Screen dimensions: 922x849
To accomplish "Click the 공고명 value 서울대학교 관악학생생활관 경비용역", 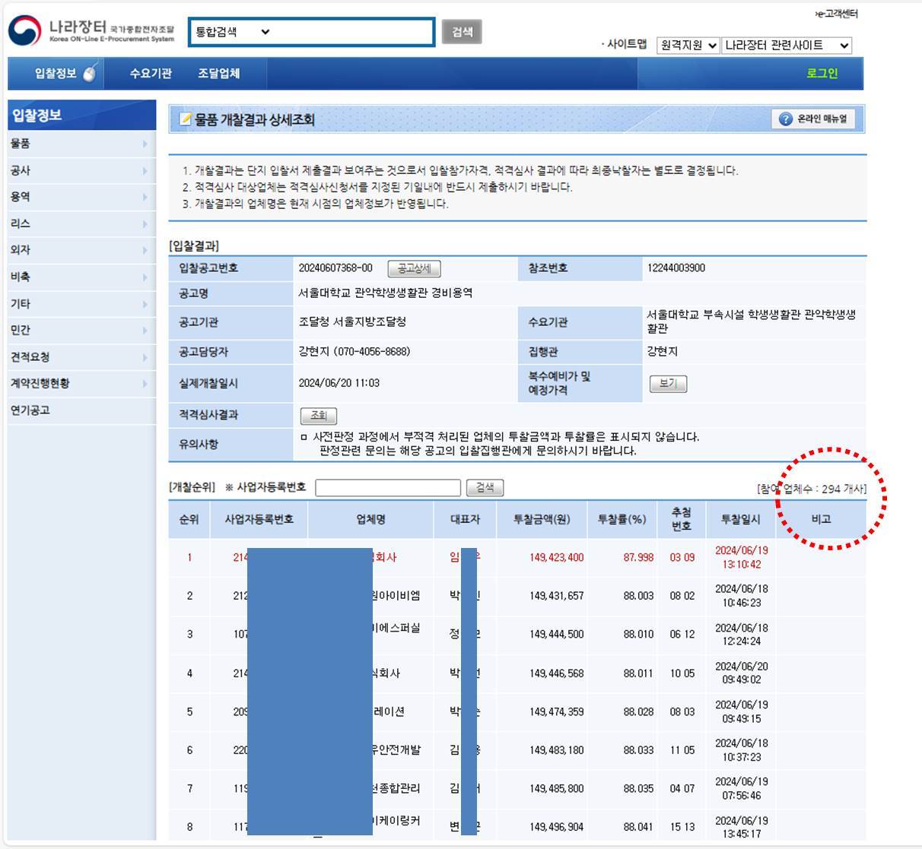I will pyautogui.click(x=385, y=293).
